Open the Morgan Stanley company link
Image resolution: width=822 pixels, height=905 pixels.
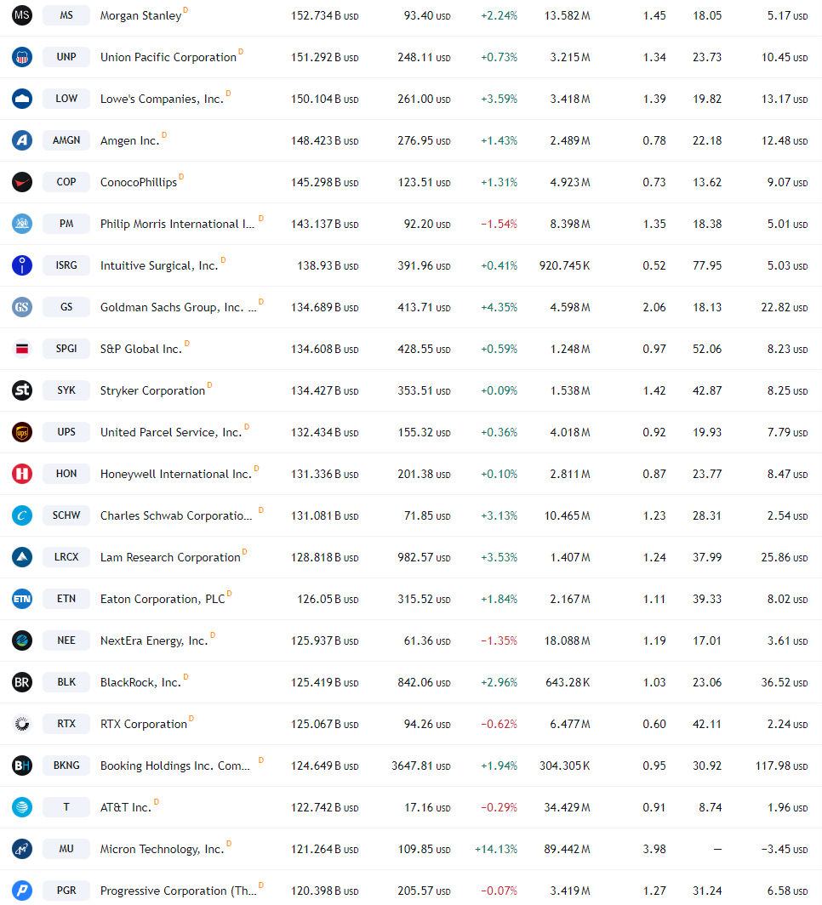pyautogui.click(x=141, y=15)
